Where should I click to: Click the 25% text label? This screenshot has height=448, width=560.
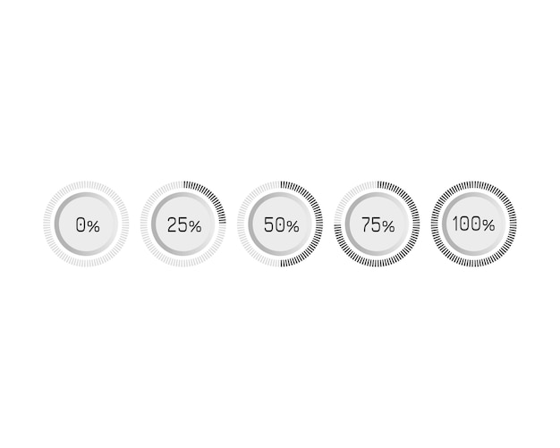coord(184,225)
